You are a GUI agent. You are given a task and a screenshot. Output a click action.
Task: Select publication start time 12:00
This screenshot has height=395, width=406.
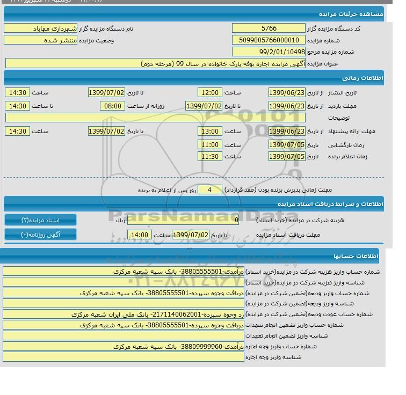click(210, 93)
